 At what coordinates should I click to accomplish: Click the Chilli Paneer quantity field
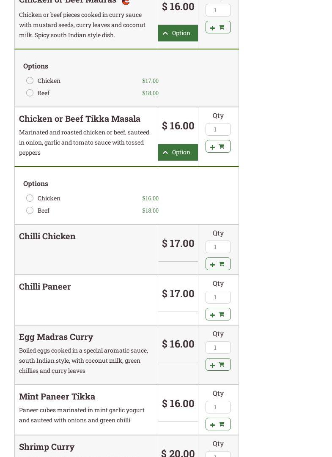click(x=218, y=297)
